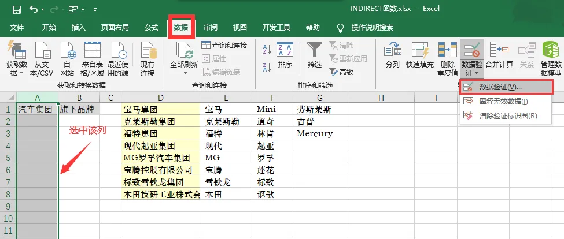This screenshot has width=564, height=239.
Task: Switch to the 审阅 ribbon tab
Action: pyautogui.click(x=211, y=28)
